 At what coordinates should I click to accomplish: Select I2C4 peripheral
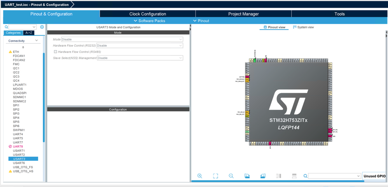(x=16, y=81)
